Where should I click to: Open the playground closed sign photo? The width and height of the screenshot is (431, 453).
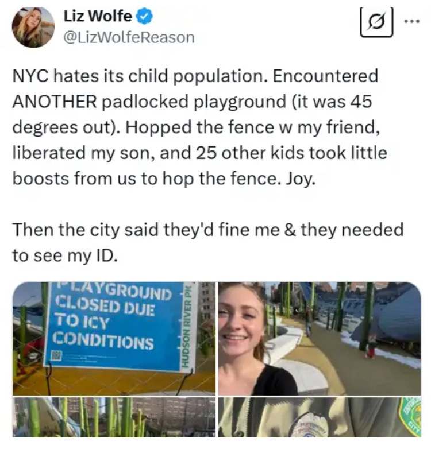pos(114,338)
